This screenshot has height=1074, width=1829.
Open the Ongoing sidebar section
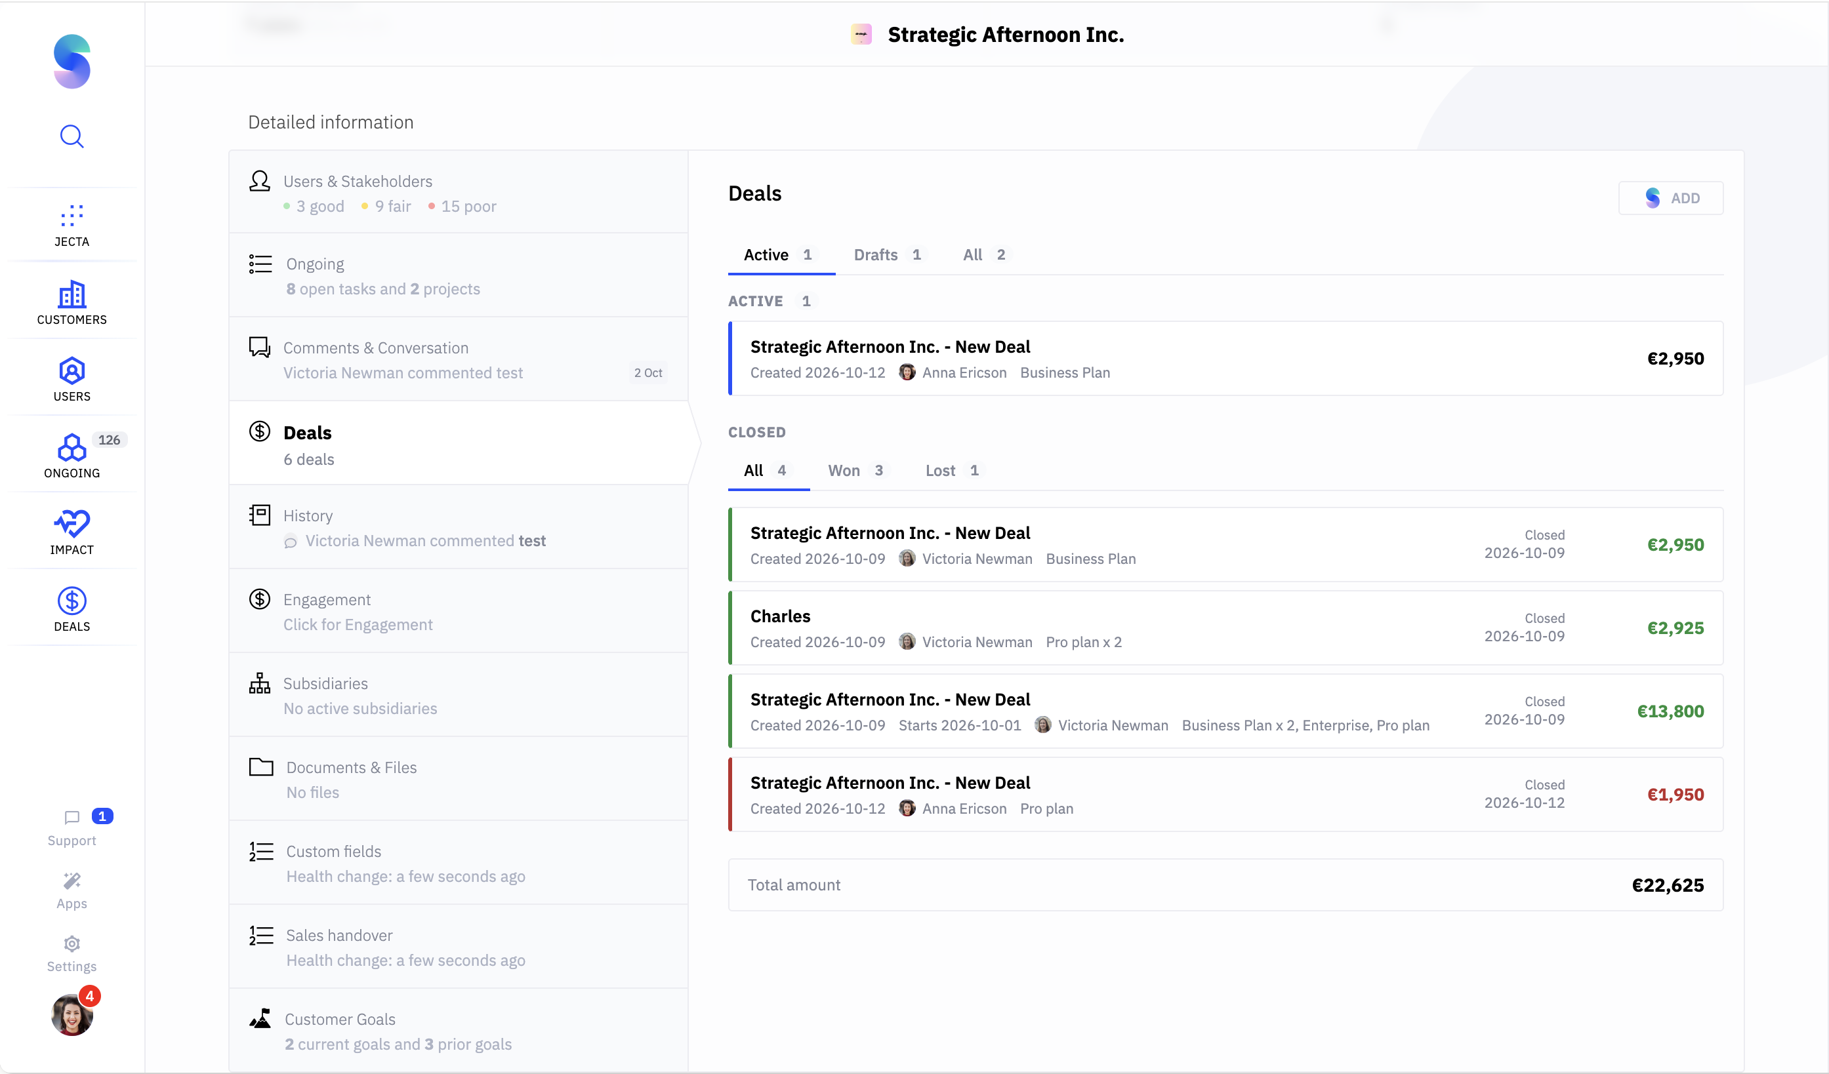click(x=72, y=456)
